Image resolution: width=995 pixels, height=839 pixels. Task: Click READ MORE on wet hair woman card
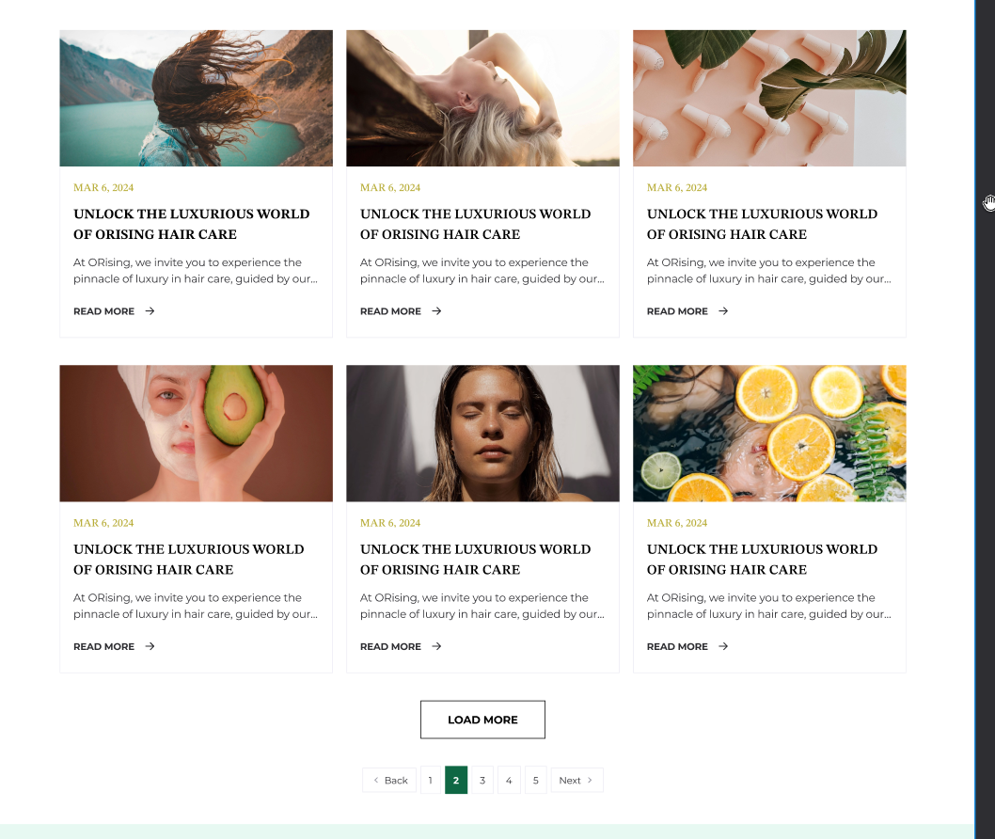pos(390,646)
